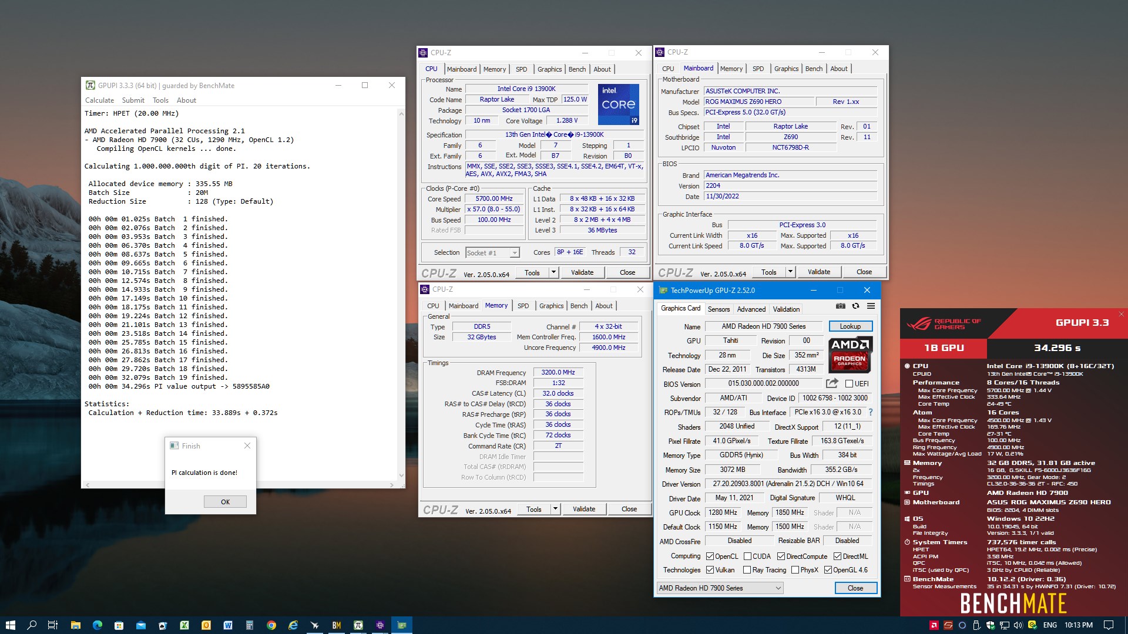Click the taskbar clock showing 10:13 PM
This screenshot has height=634, width=1128.
point(1079,625)
